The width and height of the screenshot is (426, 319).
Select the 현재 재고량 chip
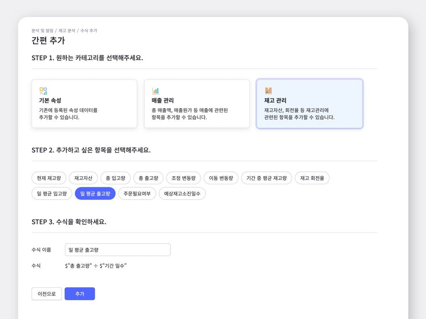pos(49,178)
